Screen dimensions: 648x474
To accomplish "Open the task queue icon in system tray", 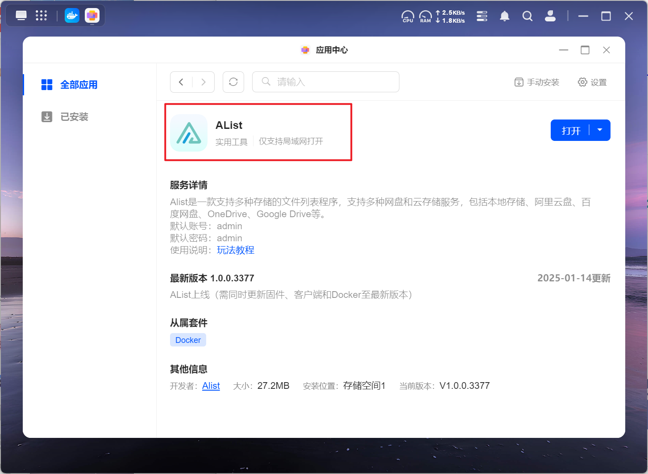I will 482,16.
